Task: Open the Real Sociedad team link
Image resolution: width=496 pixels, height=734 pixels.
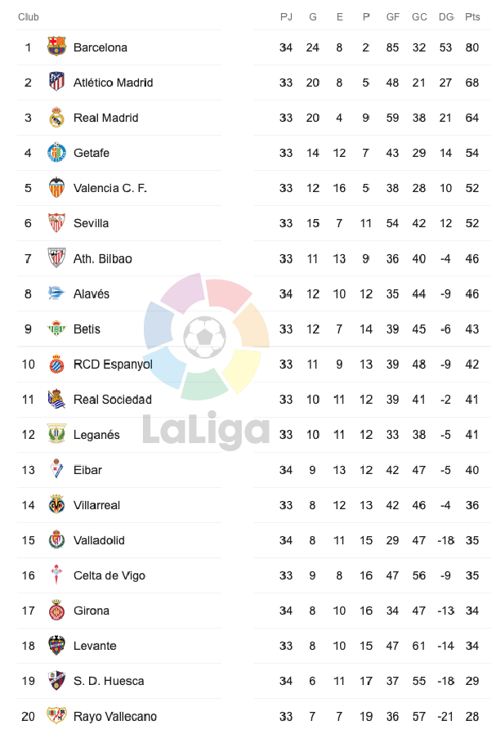Action: 113,399
